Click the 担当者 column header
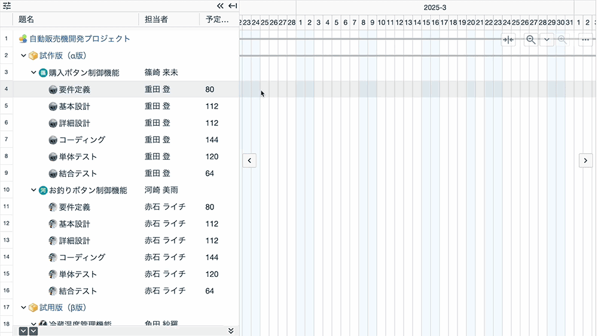598x336 pixels. 156,20
